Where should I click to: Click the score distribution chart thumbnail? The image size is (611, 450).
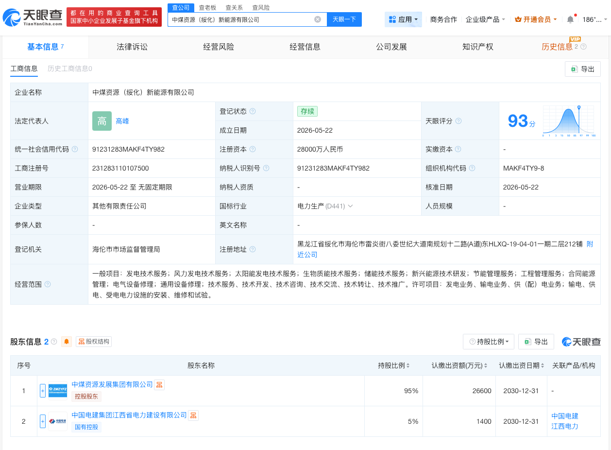569,121
